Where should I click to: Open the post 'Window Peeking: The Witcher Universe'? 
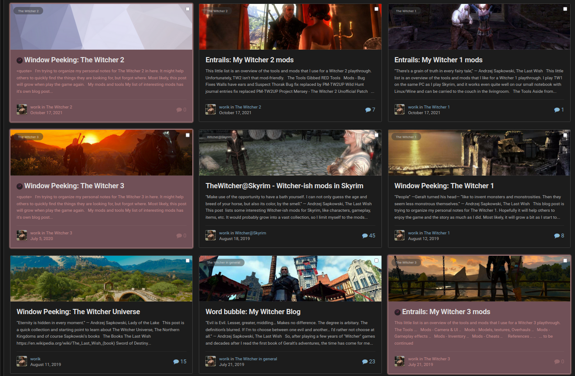point(78,312)
